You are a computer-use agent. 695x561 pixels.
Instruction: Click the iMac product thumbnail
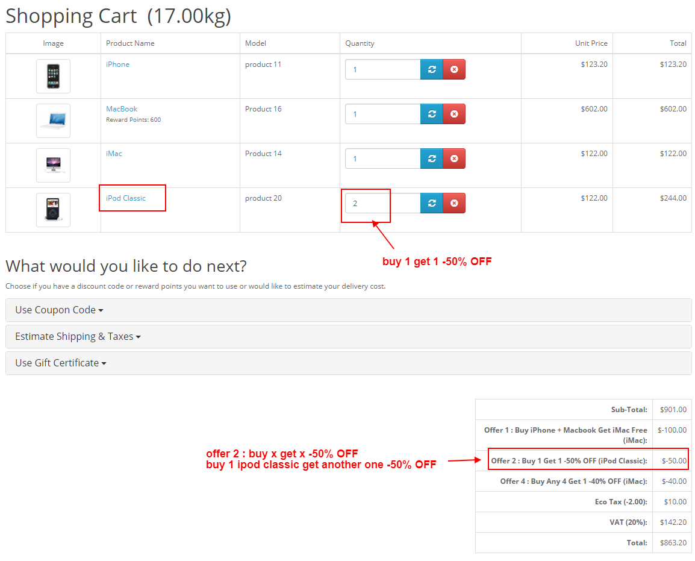click(53, 166)
